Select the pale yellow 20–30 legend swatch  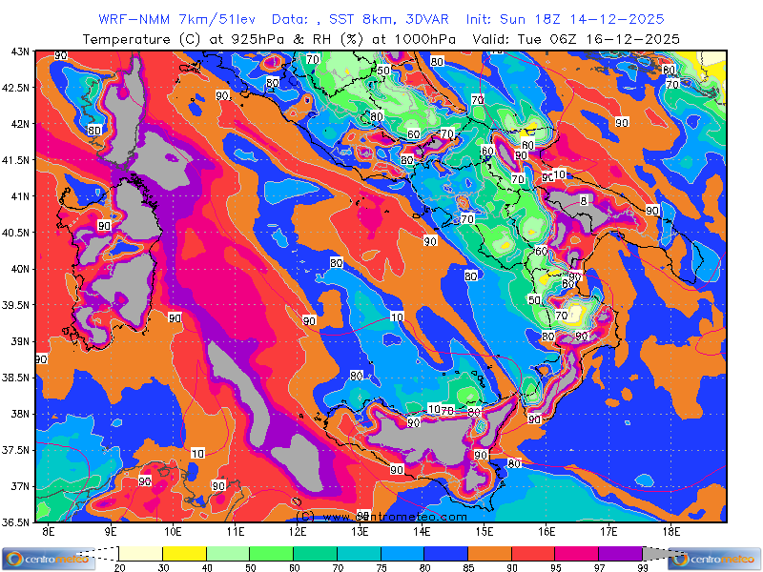coord(141,553)
